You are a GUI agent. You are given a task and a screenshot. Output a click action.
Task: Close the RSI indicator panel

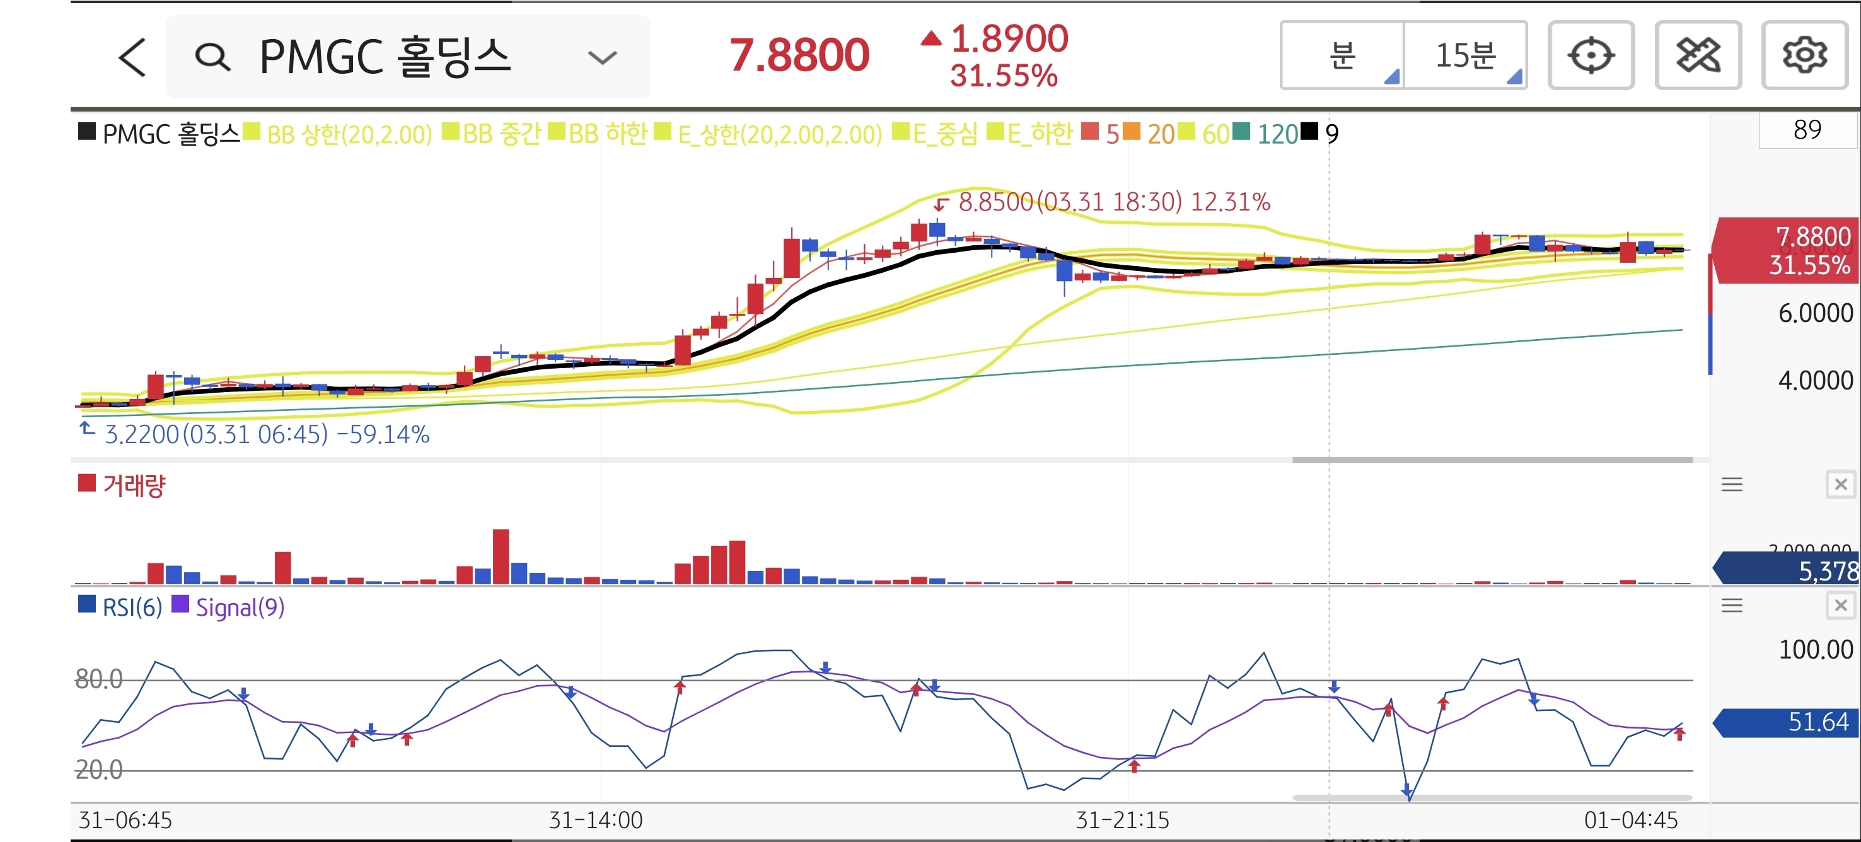tap(1840, 605)
